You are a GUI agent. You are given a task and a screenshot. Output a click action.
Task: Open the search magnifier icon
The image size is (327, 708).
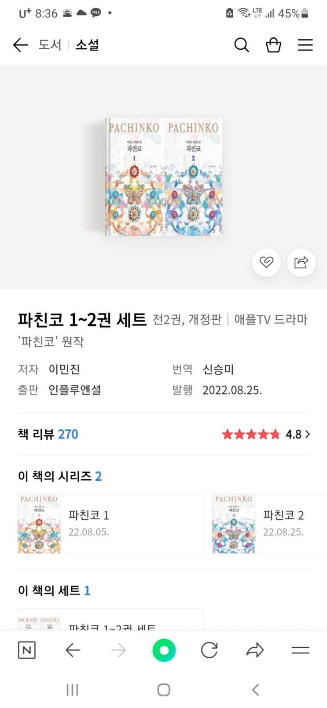(241, 45)
